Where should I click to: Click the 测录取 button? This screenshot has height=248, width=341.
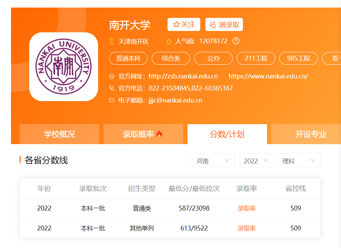(x=224, y=24)
